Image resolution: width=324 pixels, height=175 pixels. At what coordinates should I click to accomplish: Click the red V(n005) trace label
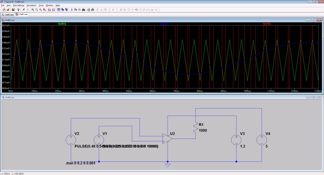pos(267,24)
